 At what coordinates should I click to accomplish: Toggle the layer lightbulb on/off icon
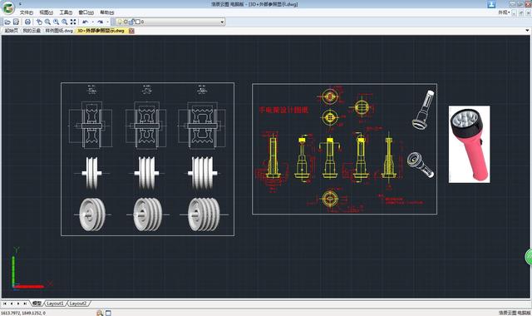click(120, 22)
